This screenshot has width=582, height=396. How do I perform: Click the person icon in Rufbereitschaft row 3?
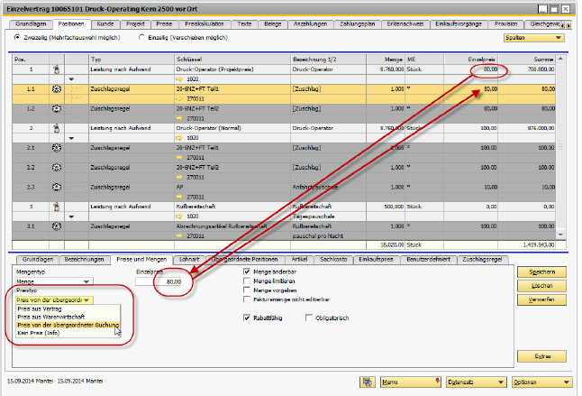coord(56,206)
